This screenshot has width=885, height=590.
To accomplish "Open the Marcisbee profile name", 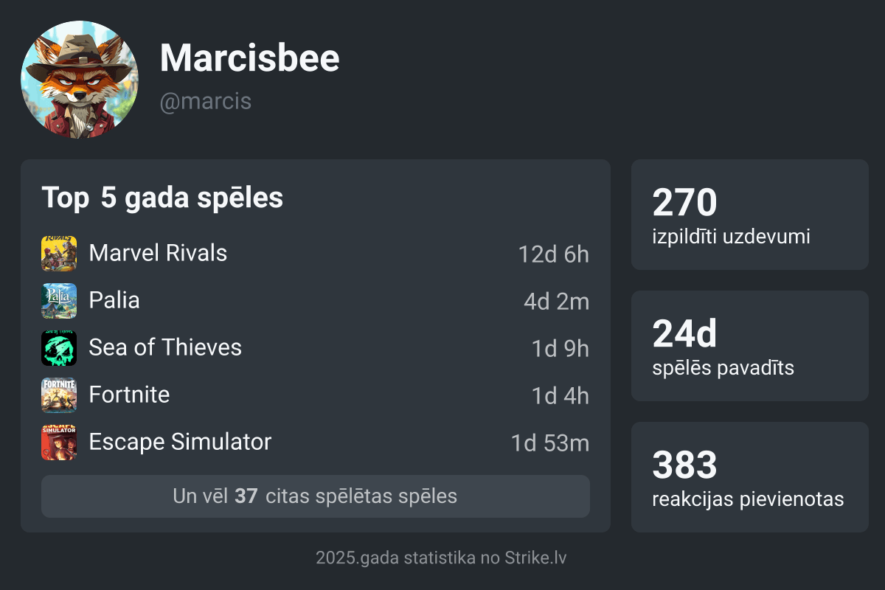I will point(249,58).
